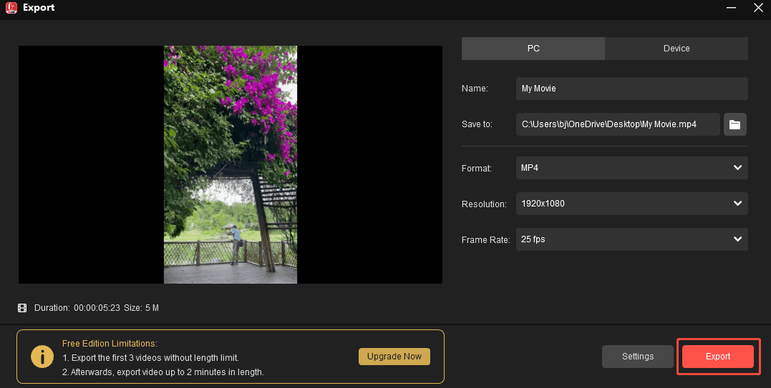Click the Size: 5 M text

coord(141,308)
